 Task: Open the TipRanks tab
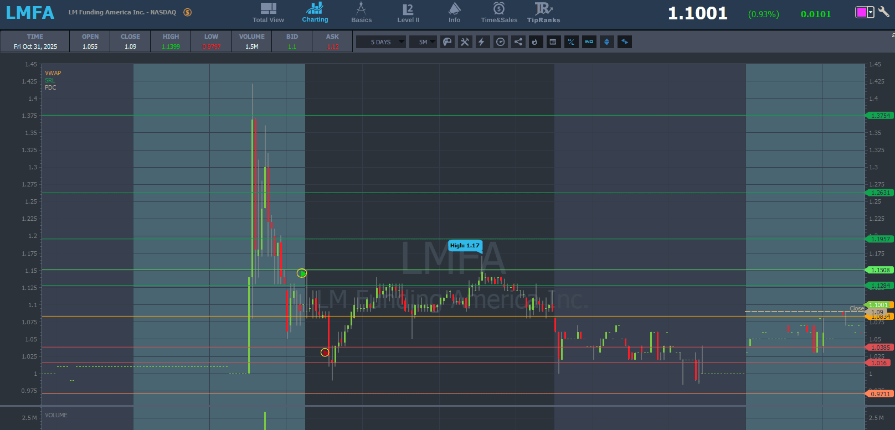543,13
